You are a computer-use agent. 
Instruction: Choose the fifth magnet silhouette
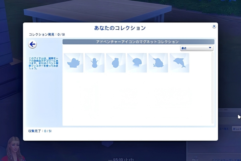[158, 63]
